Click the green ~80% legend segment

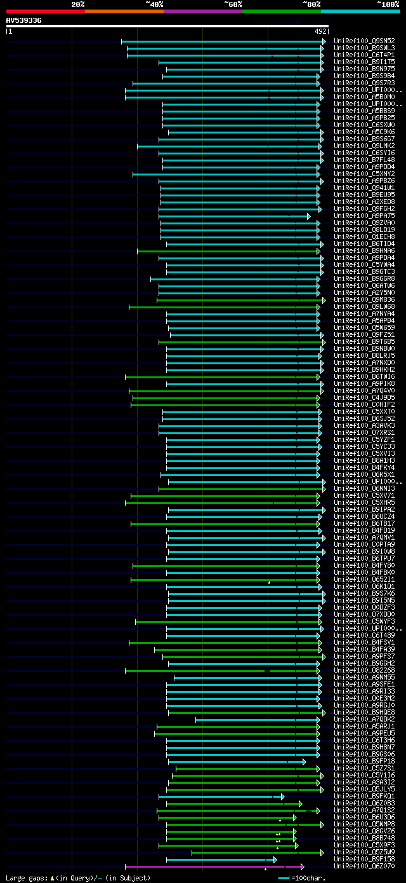[281, 11]
